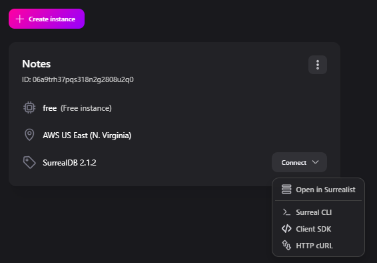Expand the Connect dropdown button
The image size is (377, 263).
pos(299,162)
